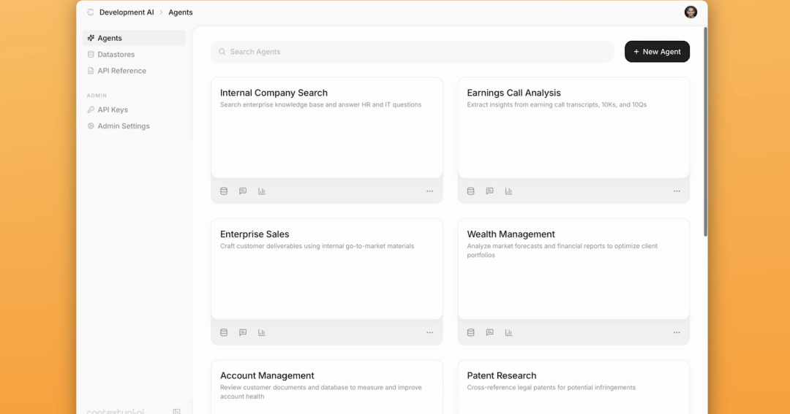Open Datastores in the sidebar
The width and height of the screenshot is (790, 414).
tap(134, 54)
